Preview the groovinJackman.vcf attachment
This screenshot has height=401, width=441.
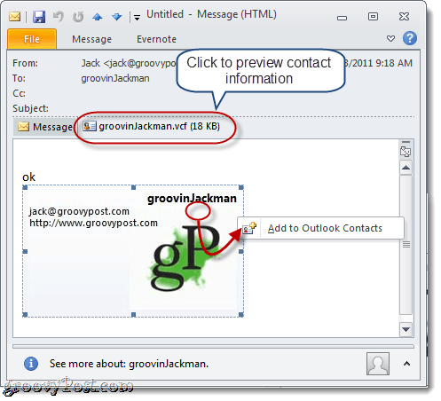click(152, 126)
